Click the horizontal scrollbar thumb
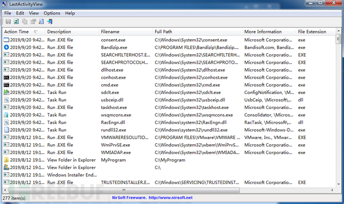Image resolution: width=344 pixels, height=204 pixels. (124, 190)
